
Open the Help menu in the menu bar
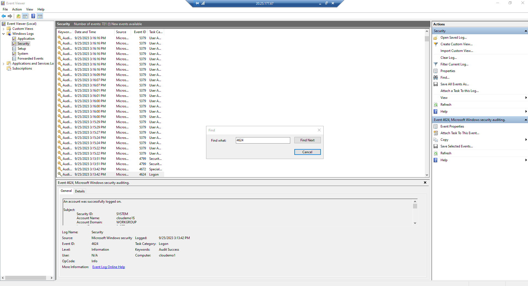coord(41,9)
